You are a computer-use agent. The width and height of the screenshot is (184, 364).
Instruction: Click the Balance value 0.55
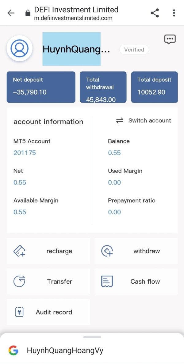(x=114, y=153)
